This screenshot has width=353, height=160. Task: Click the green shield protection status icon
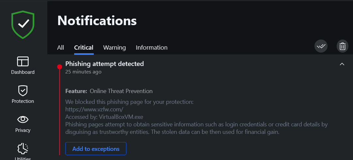coord(23,25)
